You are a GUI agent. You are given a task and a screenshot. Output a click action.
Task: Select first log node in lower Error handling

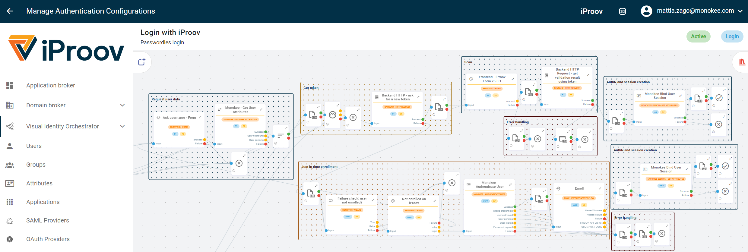(x=623, y=235)
